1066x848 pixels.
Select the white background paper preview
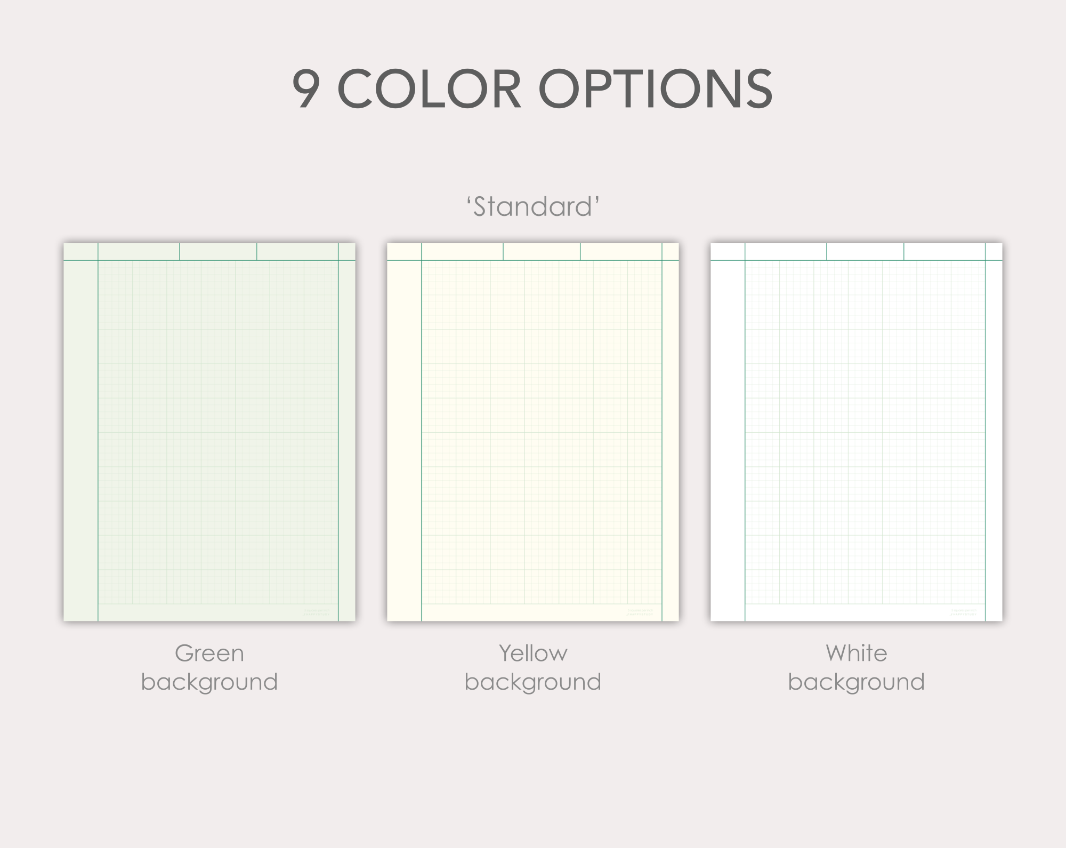click(x=857, y=432)
